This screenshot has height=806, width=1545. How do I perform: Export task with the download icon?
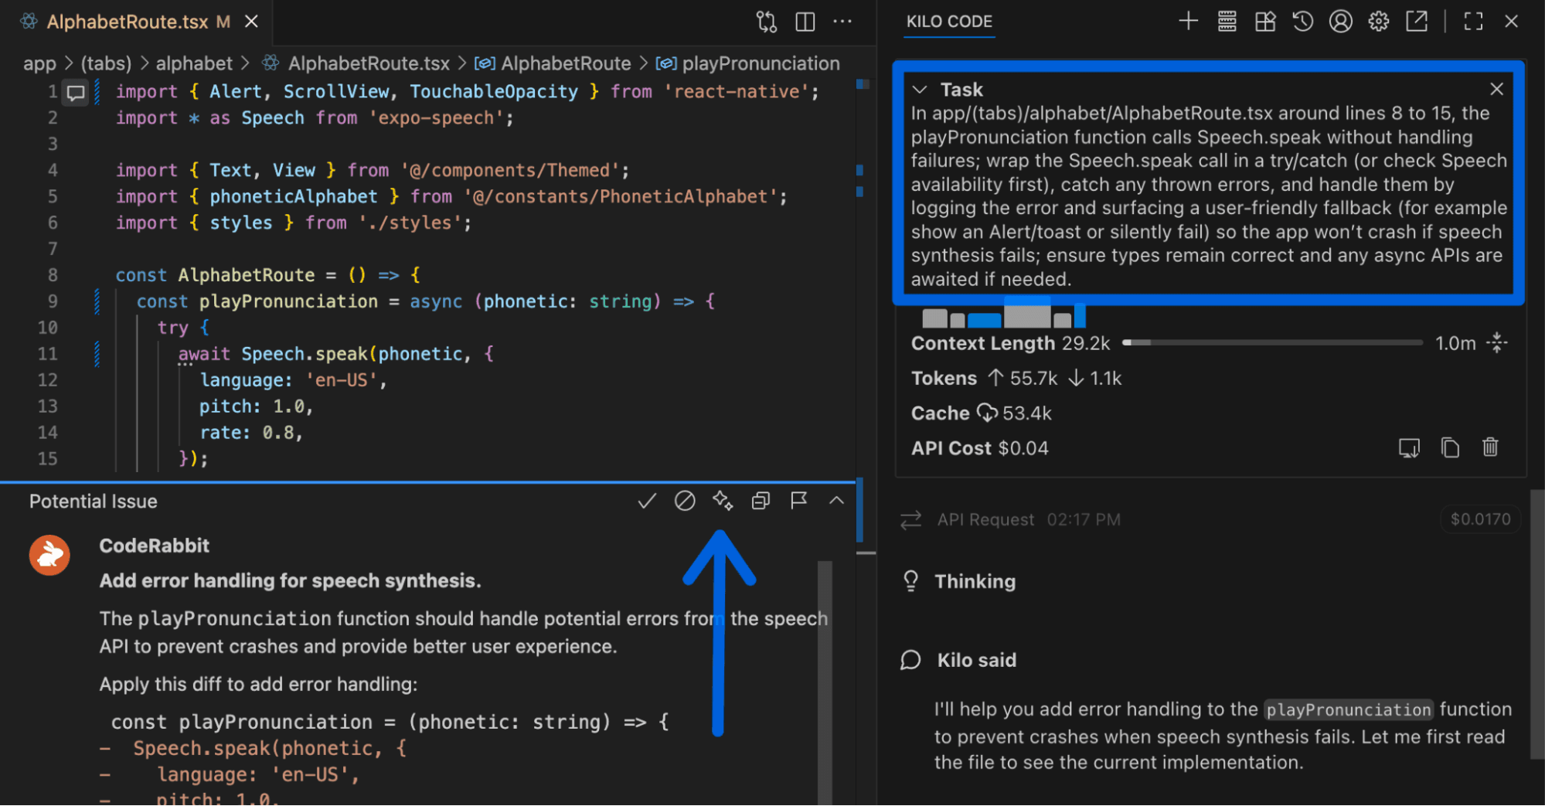(x=1409, y=447)
